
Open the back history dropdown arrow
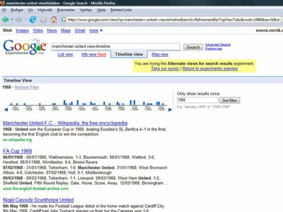click(12, 20)
